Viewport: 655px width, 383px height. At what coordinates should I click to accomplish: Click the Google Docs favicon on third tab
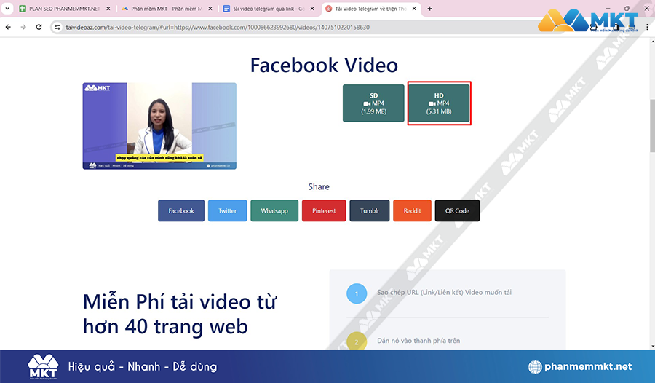coord(226,9)
